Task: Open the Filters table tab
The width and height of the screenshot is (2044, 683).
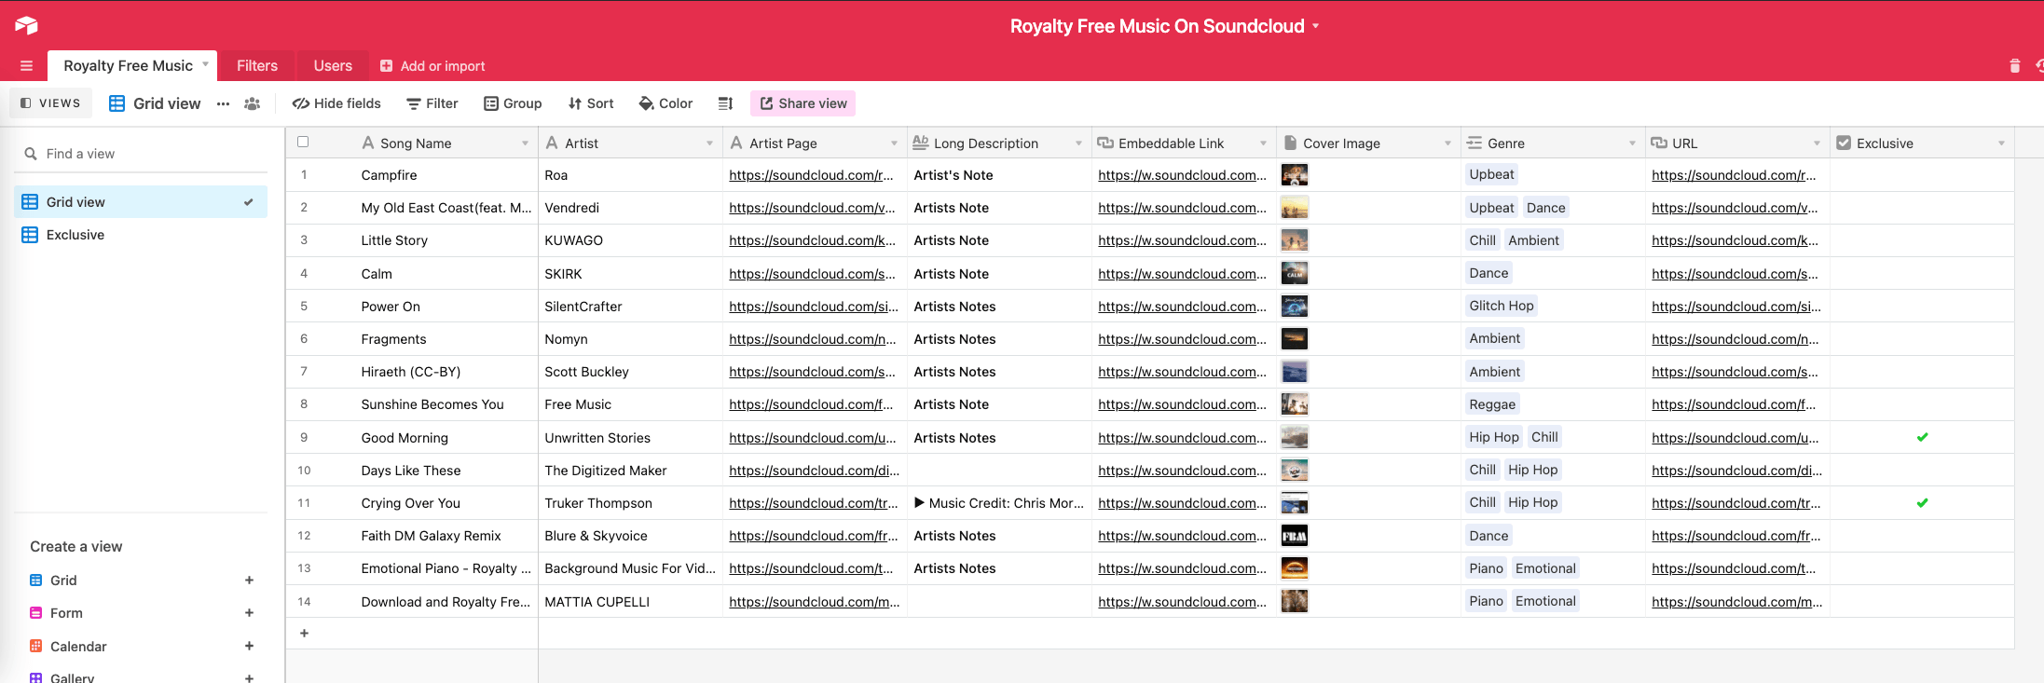Action: pos(257,66)
